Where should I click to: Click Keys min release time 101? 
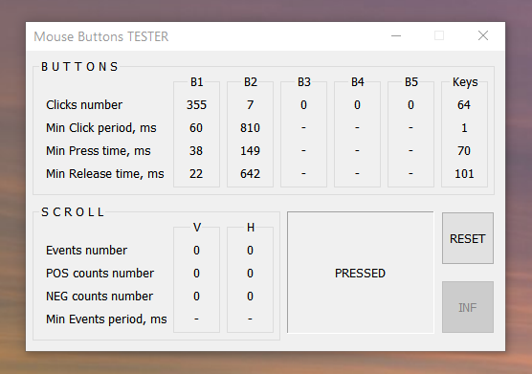tap(464, 173)
